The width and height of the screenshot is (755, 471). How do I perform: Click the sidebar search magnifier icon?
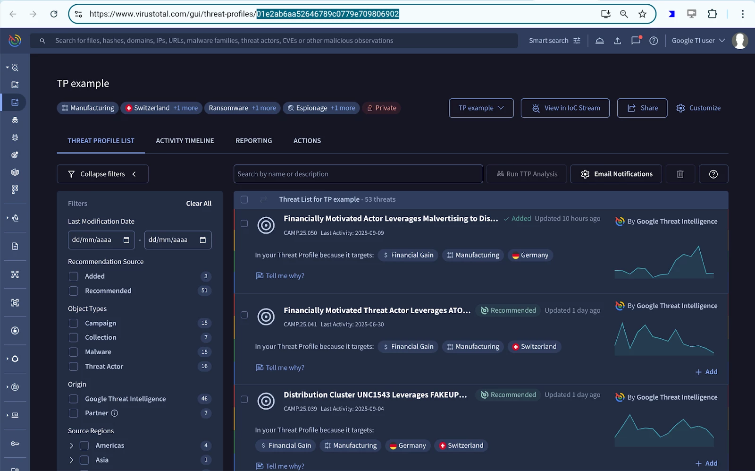point(15,68)
